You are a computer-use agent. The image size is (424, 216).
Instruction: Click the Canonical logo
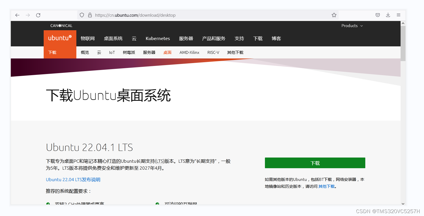point(61,26)
